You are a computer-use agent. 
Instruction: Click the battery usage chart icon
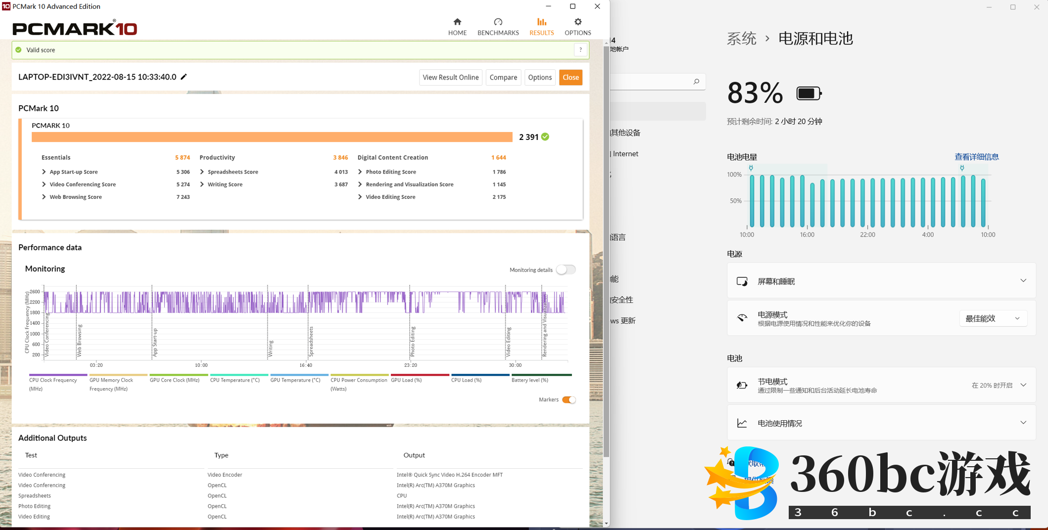click(742, 423)
